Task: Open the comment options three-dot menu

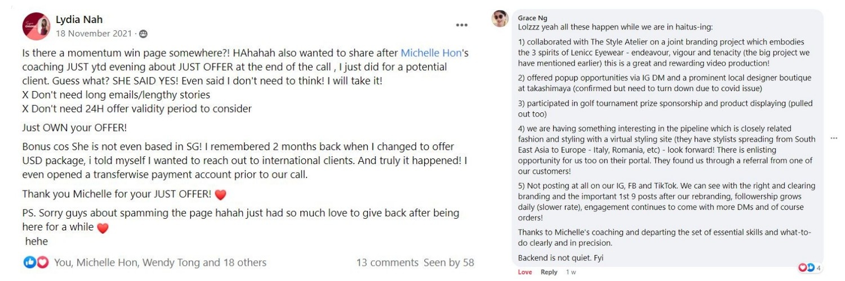Action: point(834,138)
